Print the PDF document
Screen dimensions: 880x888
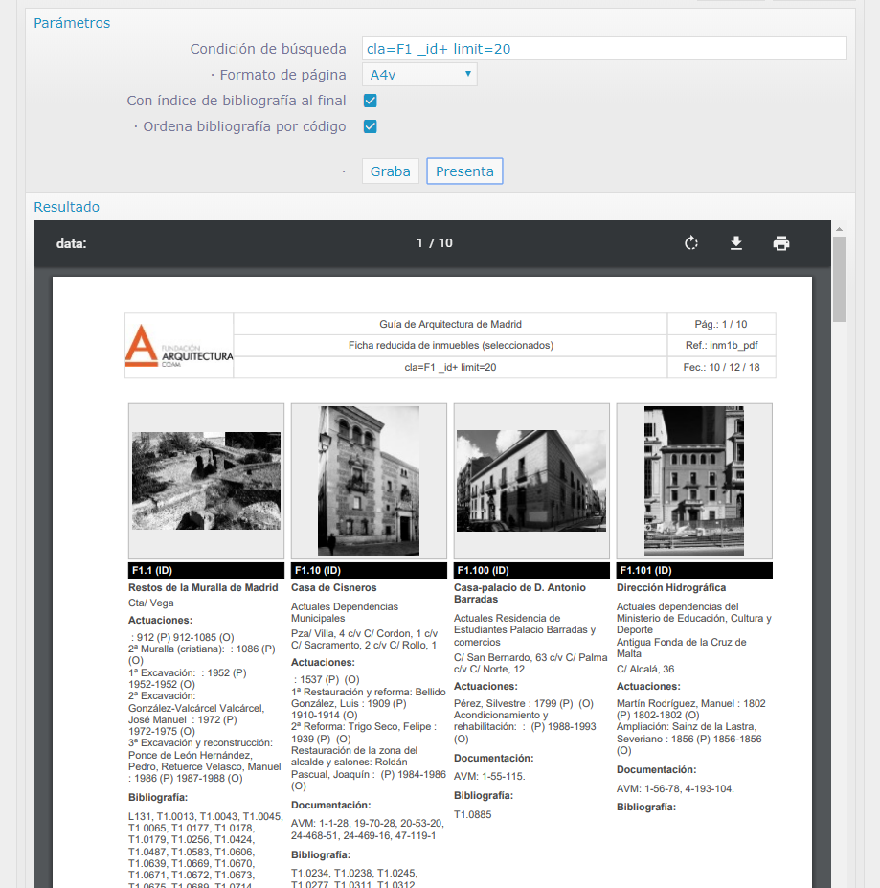[x=781, y=243]
